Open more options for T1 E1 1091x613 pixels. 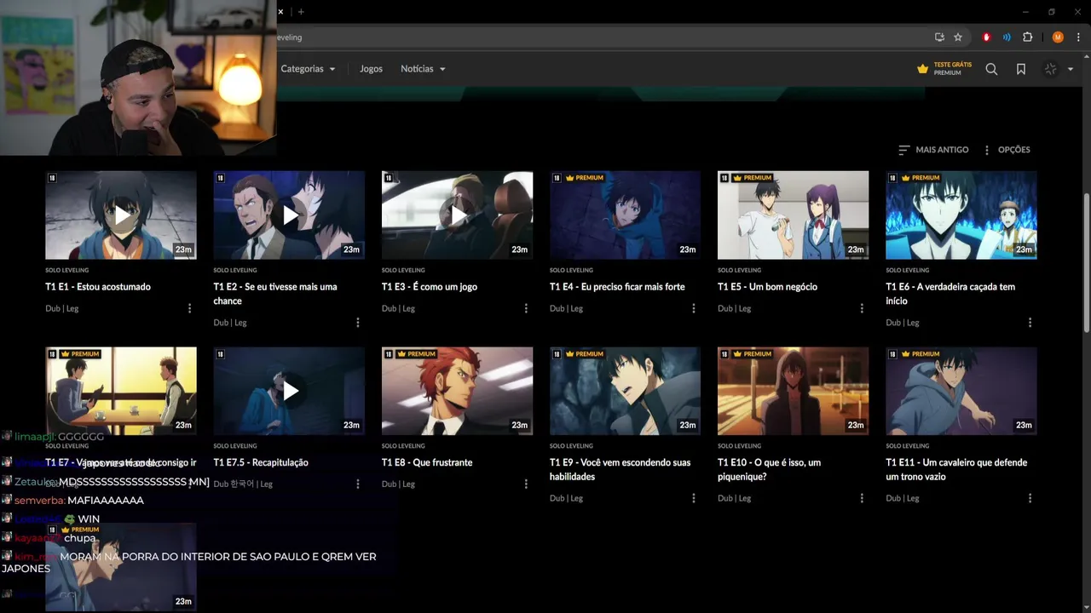click(189, 308)
